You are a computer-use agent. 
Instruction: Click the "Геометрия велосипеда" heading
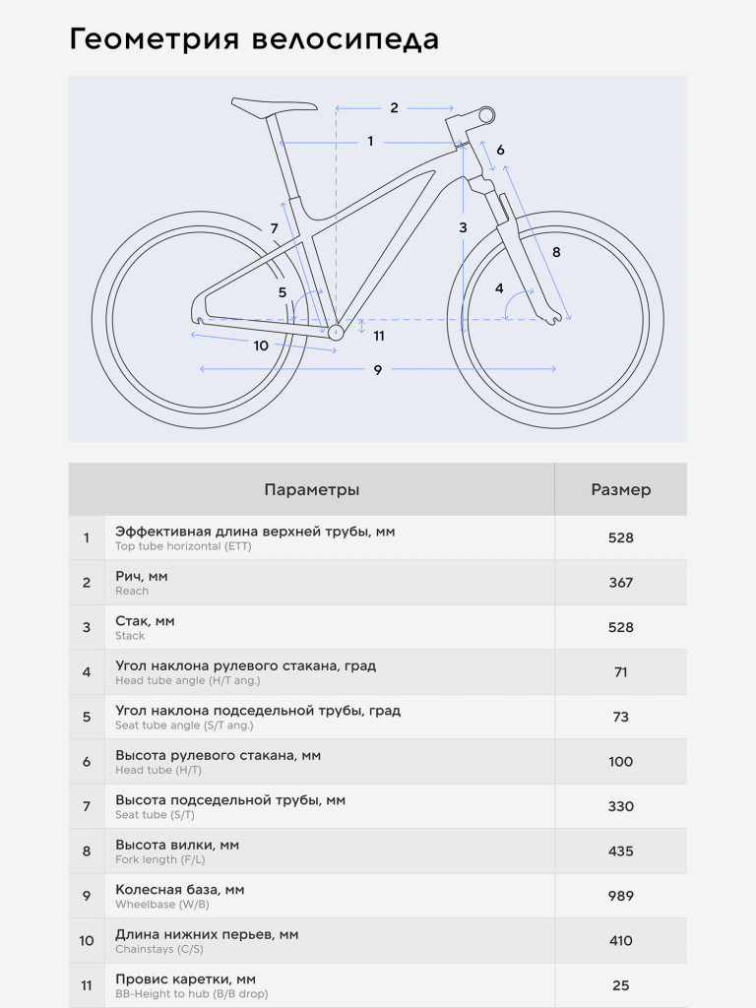point(254,40)
